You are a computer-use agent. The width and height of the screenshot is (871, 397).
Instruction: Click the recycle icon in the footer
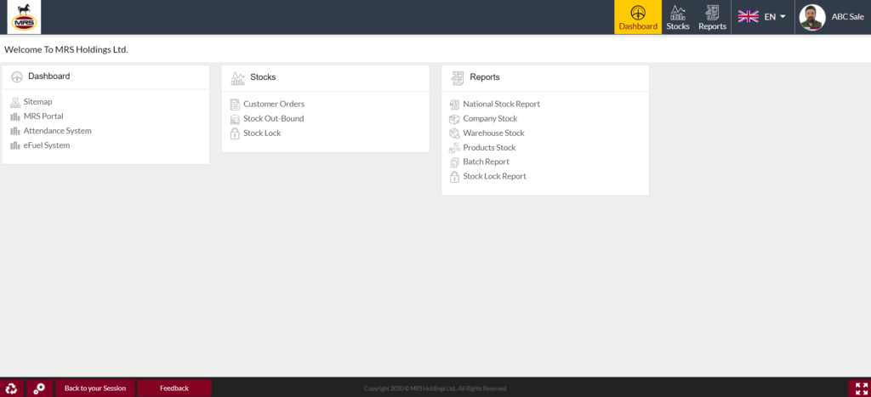coord(12,388)
